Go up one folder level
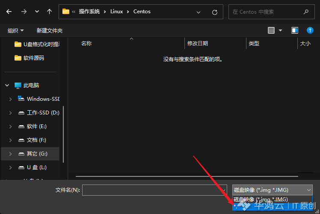The height and width of the screenshot is (214, 320). [x=49, y=12]
